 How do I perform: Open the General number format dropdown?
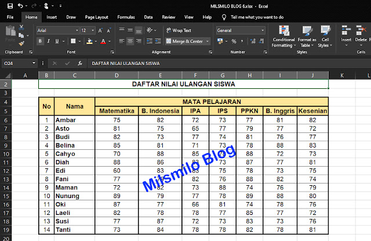pos(263,30)
